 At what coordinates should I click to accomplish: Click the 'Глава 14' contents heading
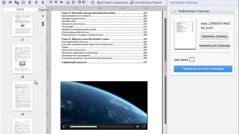[x=85, y=39]
